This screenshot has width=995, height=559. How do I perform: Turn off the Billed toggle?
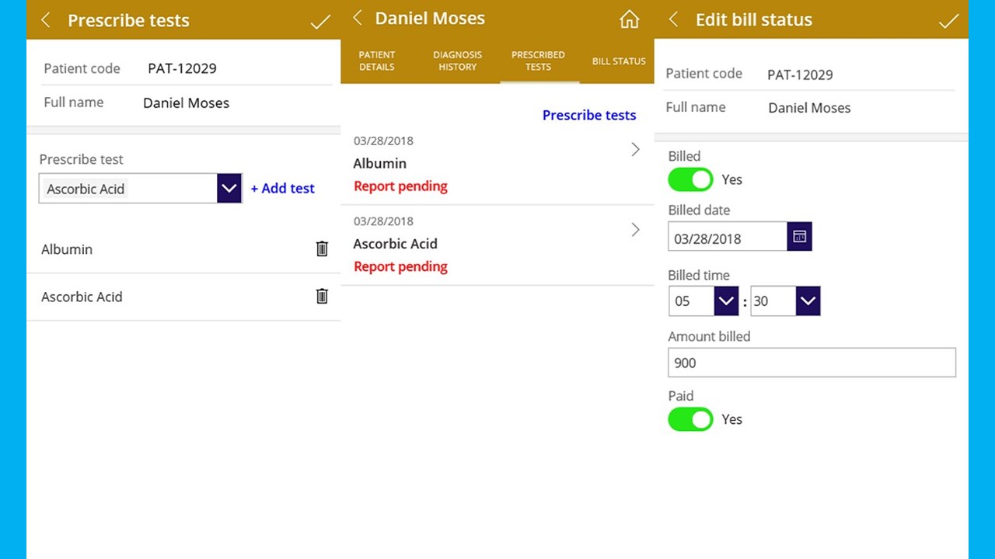tap(690, 179)
